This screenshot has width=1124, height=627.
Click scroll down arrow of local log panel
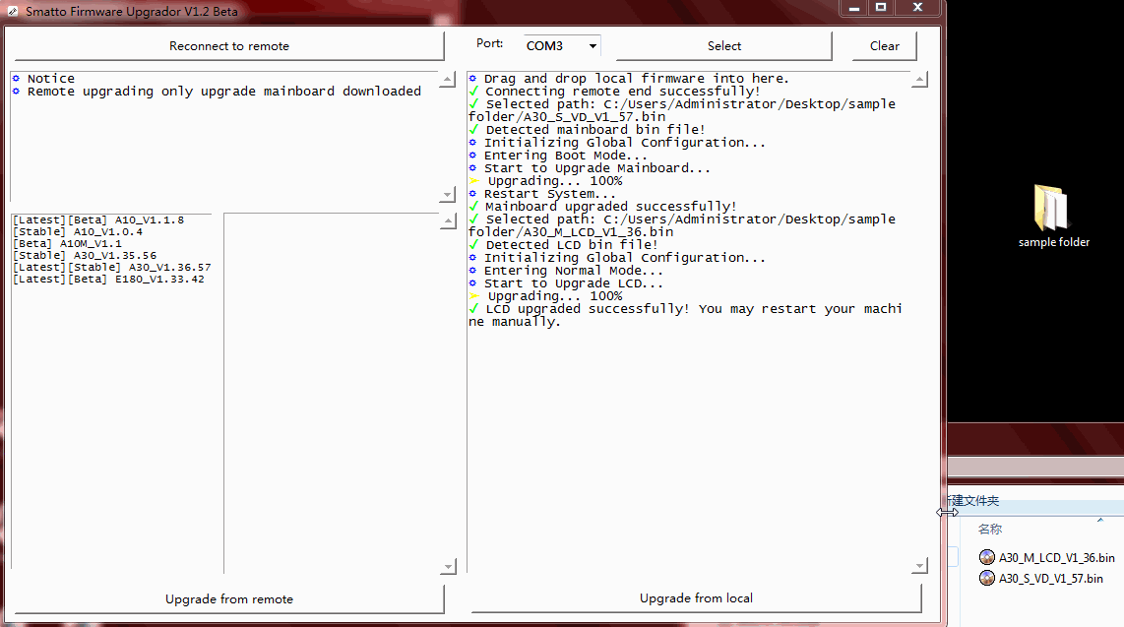[x=919, y=566]
